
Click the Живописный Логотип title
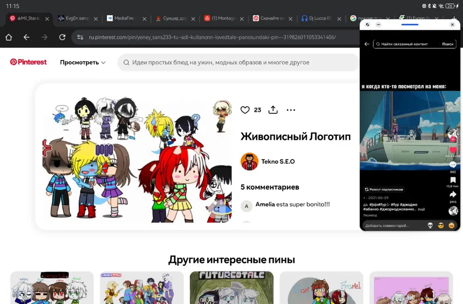point(296,137)
